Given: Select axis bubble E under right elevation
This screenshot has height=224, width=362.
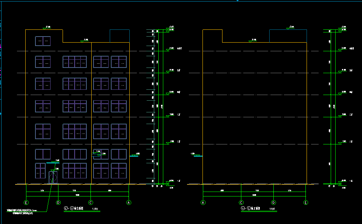Looking at the screenshot, I should [306, 203].
